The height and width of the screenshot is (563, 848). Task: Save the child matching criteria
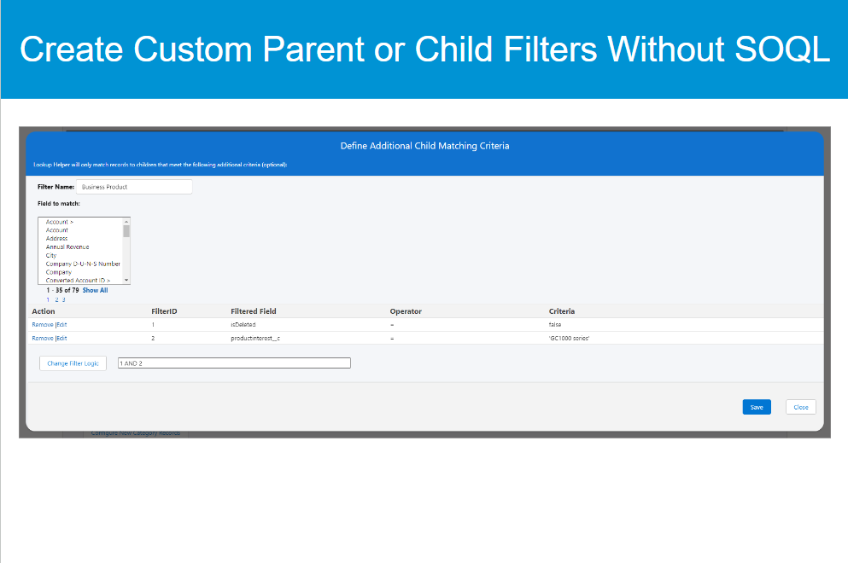(757, 408)
